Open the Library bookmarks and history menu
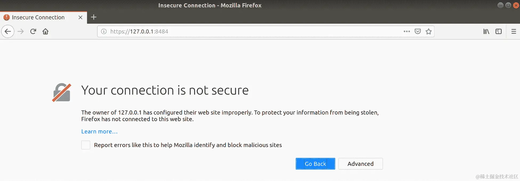Screen dimensions: 520x181 (x=486, y=31)
